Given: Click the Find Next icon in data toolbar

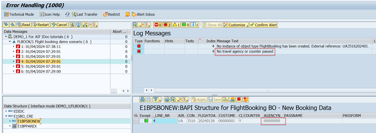Looking at the screenshot, I should [149, 99].
